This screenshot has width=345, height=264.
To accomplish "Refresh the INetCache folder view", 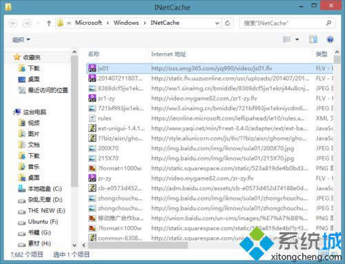I will click(228, 23).
